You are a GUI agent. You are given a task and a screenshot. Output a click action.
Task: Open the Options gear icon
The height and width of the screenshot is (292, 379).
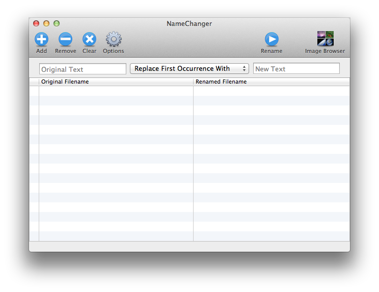114,39
